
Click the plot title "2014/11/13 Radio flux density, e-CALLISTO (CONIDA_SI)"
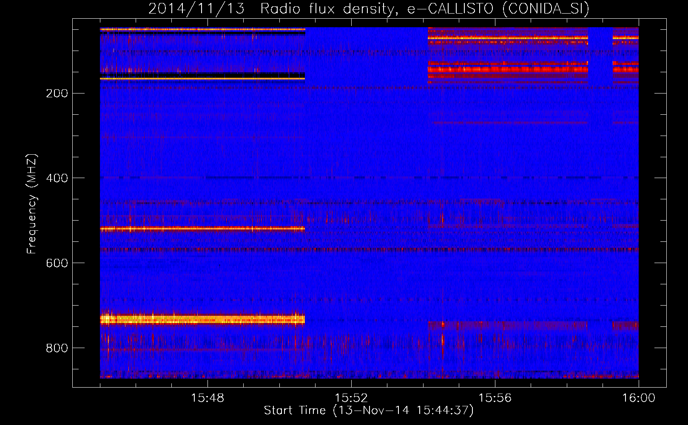pos(369,8)
